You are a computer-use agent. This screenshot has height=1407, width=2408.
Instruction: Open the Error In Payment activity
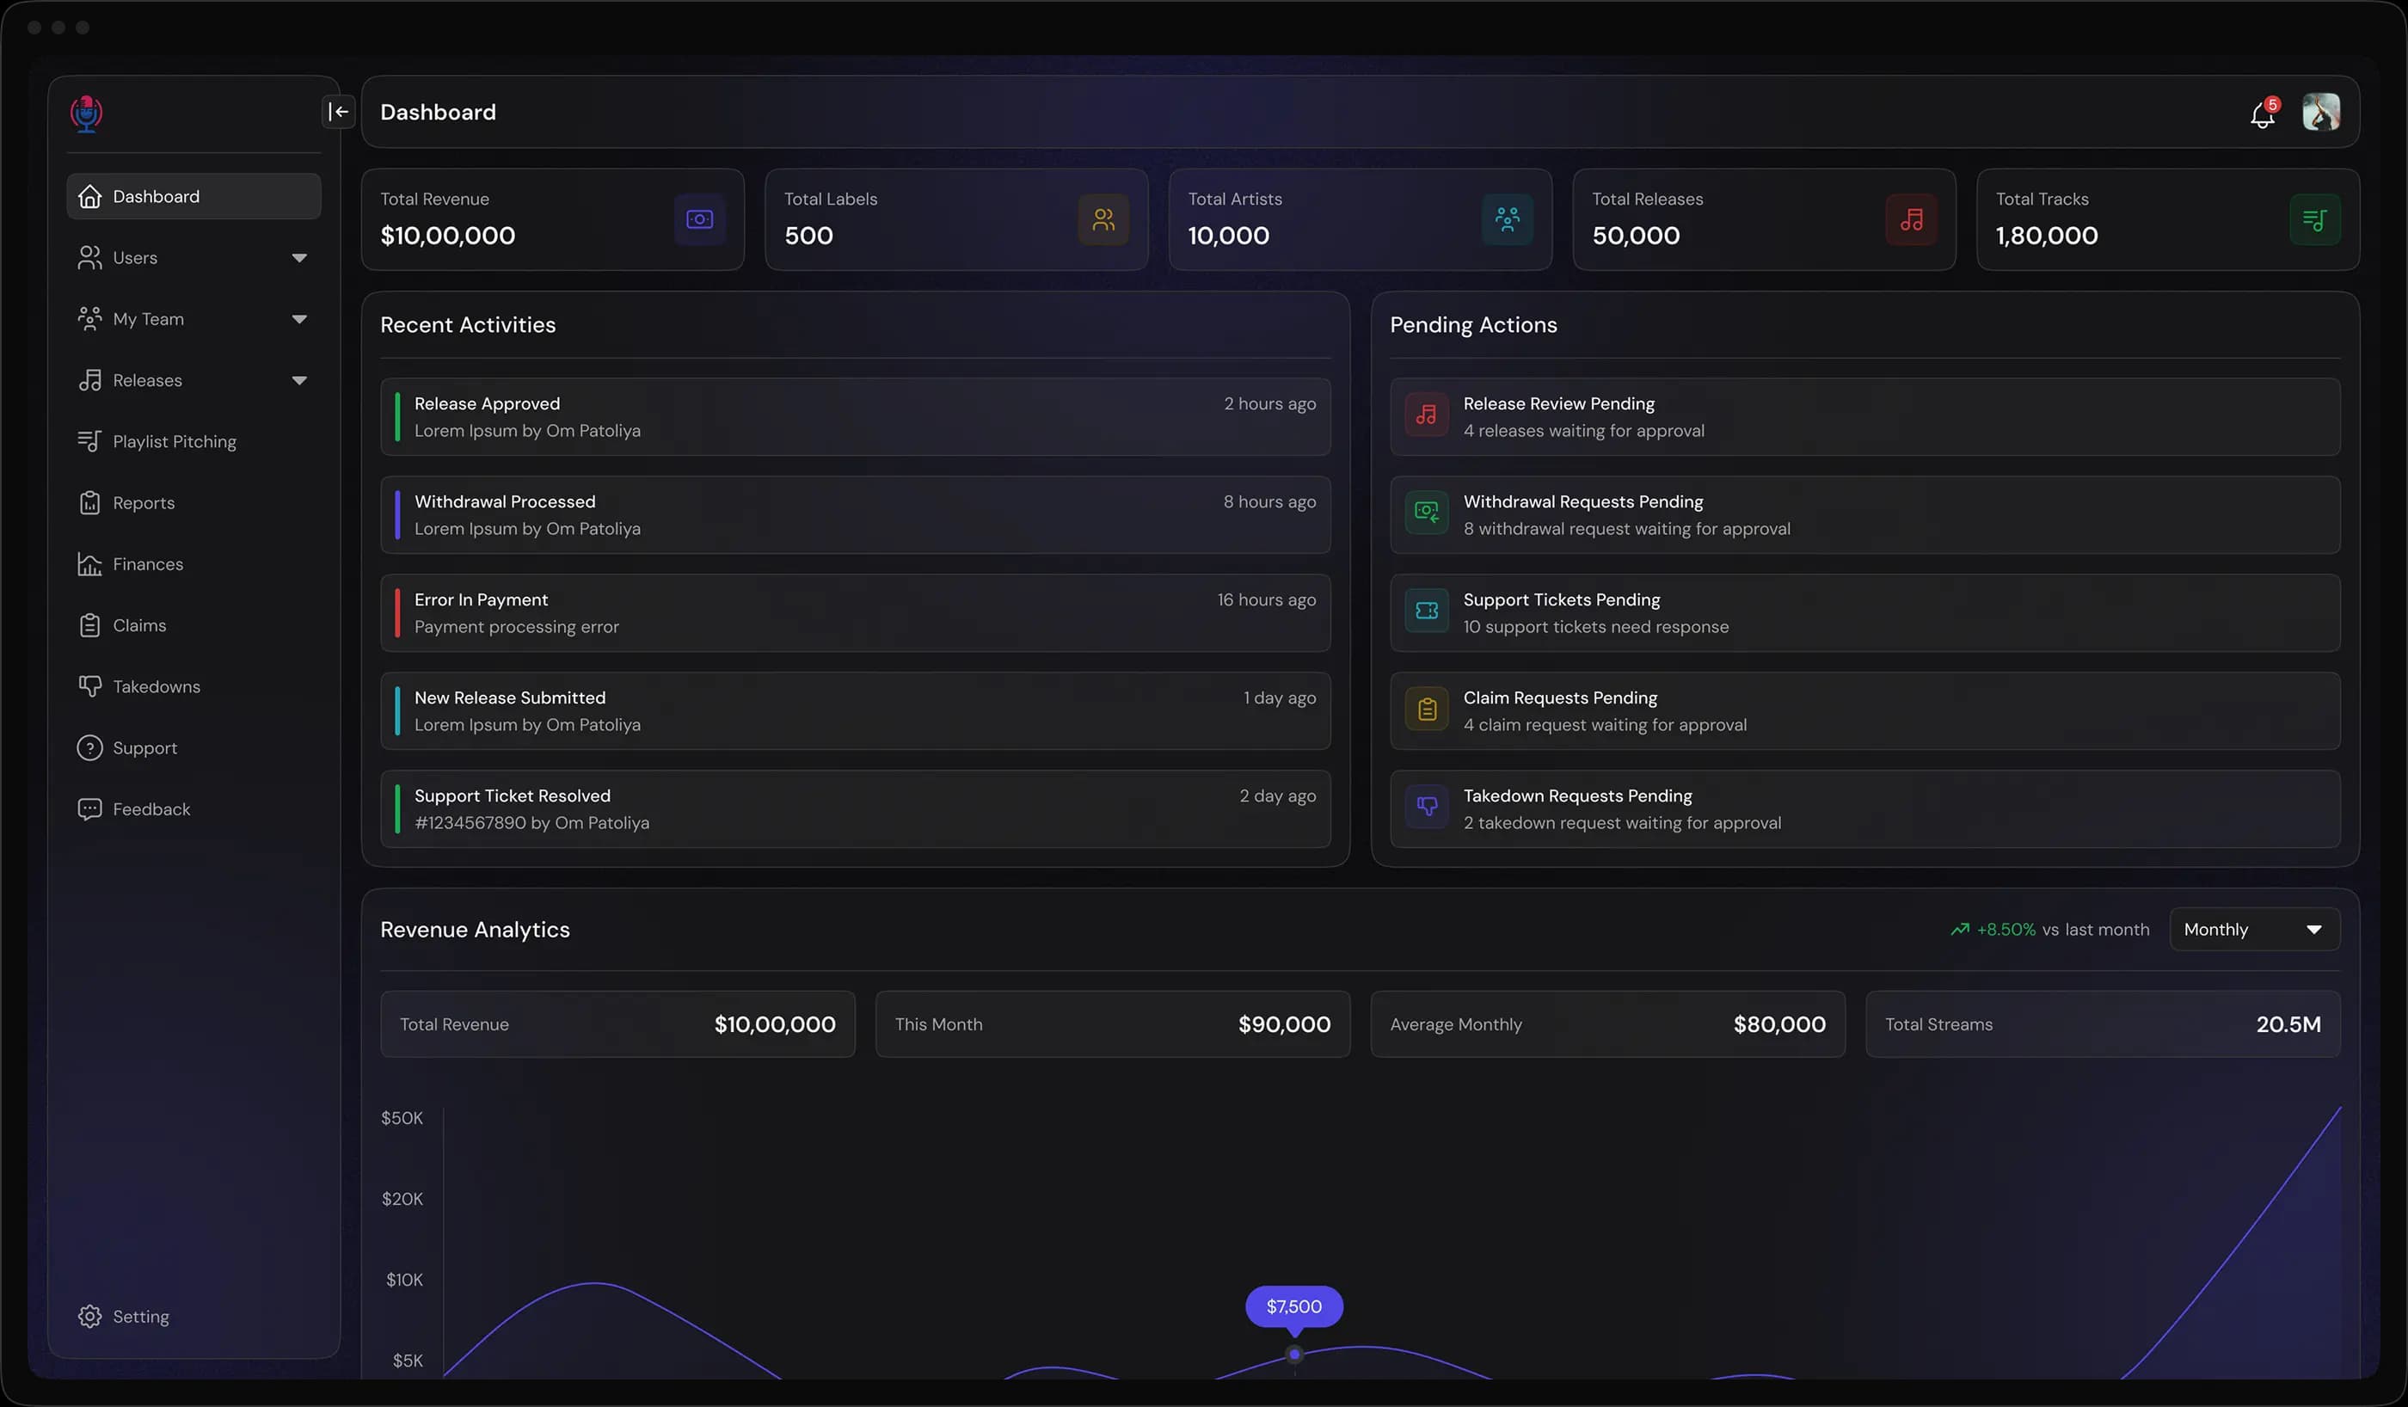tap(855, 612)
